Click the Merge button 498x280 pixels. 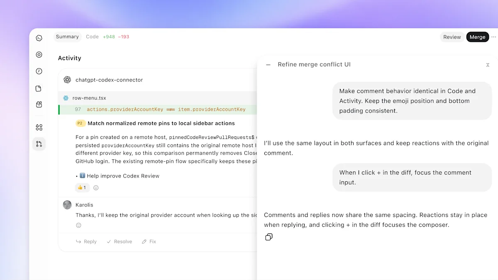[x=477, y=37]
